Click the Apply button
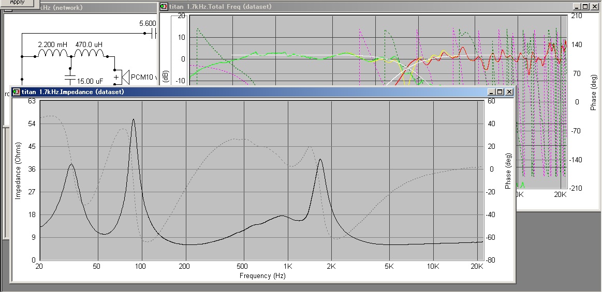The image size is (602, 292). click(x=17, y=3)
